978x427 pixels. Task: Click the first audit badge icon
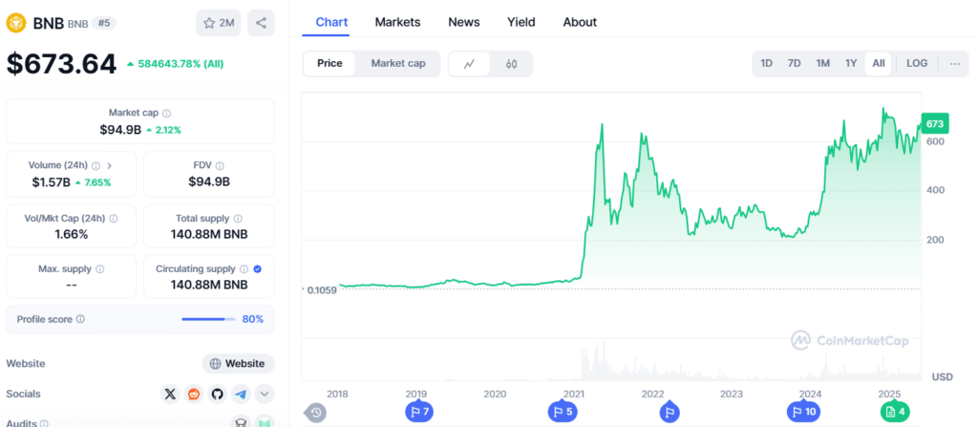coord(240,422)
